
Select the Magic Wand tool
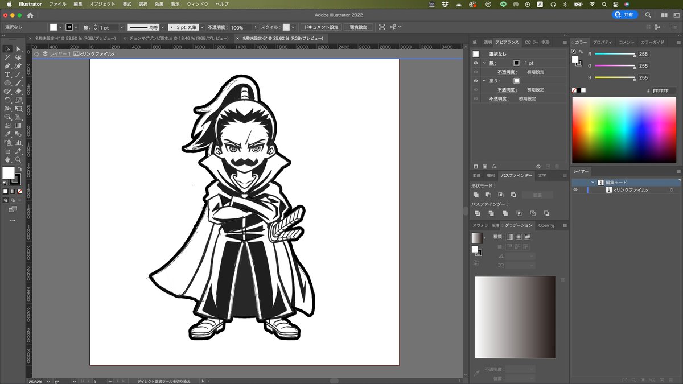point(7,57)
